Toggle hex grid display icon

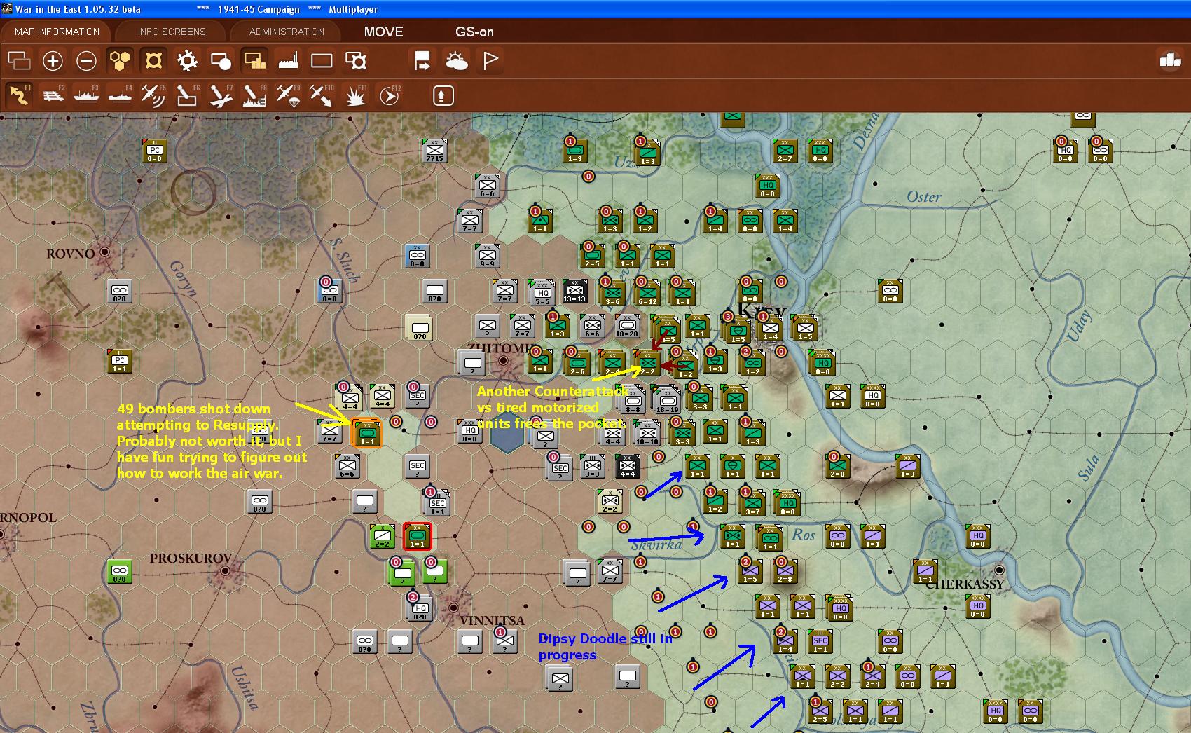[120, 61]
